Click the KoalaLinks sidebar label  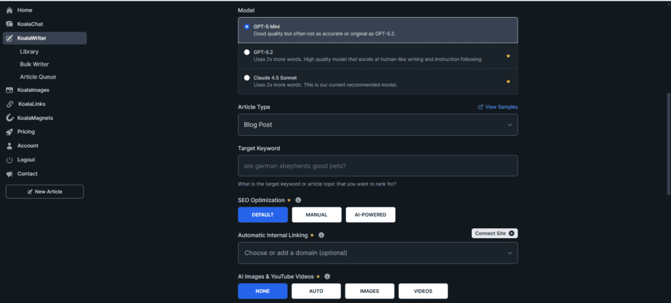click(31, 104)
